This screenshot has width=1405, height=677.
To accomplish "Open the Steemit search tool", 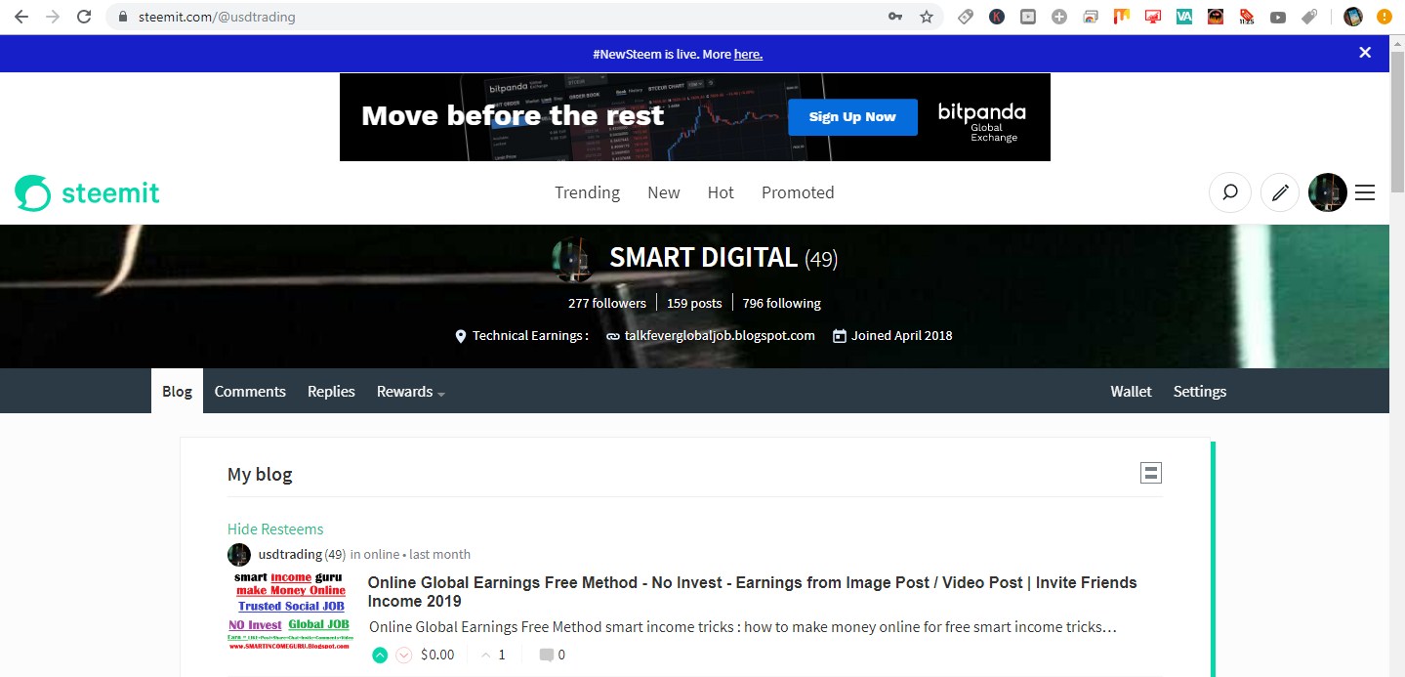I will (x=1229, y=192).
